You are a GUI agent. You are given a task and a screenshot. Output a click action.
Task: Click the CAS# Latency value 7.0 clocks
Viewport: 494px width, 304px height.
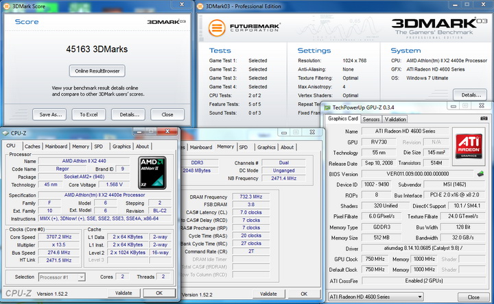point(251,212)
